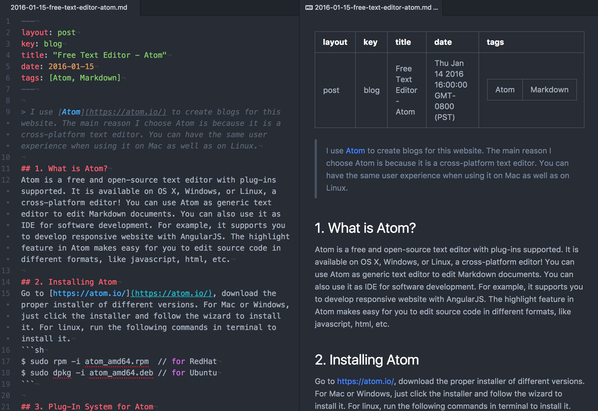Click the '```sh' code fence line
This screenshot has width=598, height=411.
click(33, 350)
